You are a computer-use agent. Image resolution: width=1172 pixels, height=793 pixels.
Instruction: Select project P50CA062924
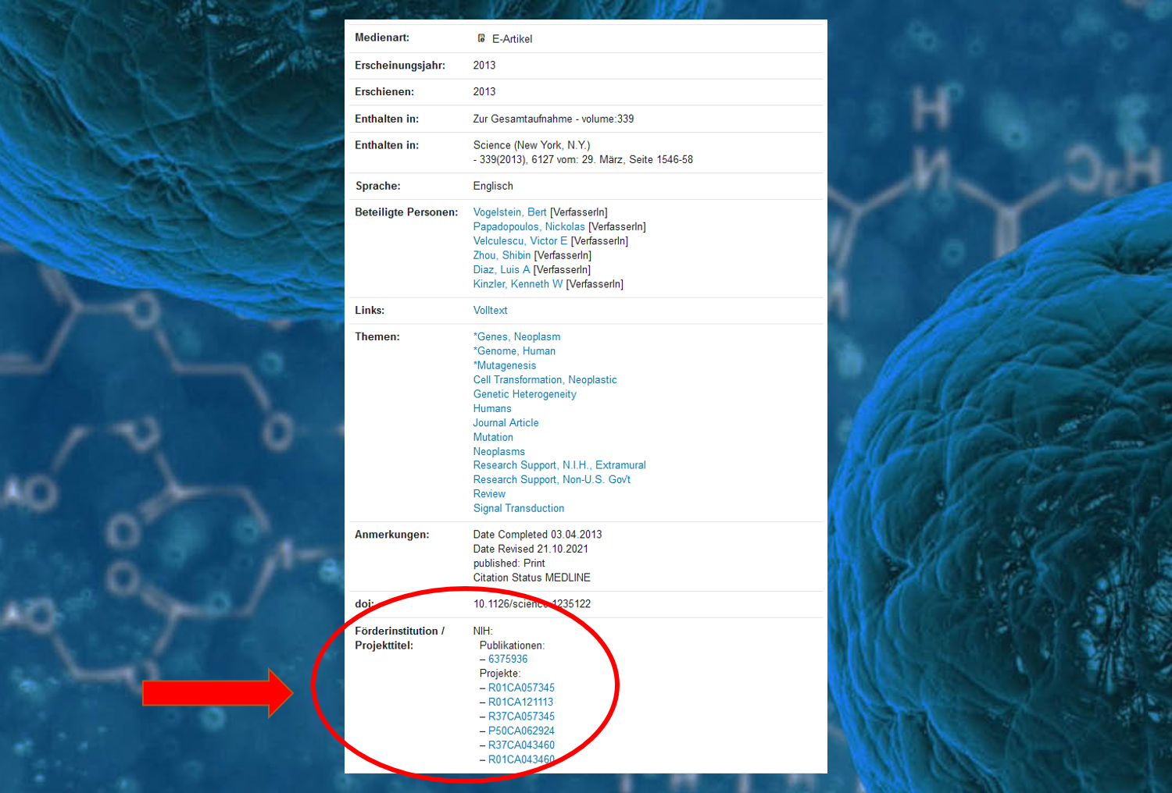pos(521,731)
